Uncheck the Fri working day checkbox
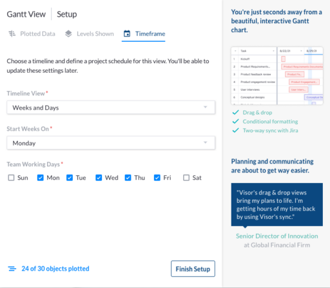 pyautogui.click(x=157, y=178)
